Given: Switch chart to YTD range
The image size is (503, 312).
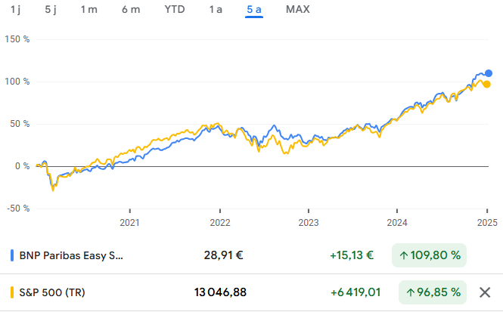Looking at the screenshot, I should (175, 10).
